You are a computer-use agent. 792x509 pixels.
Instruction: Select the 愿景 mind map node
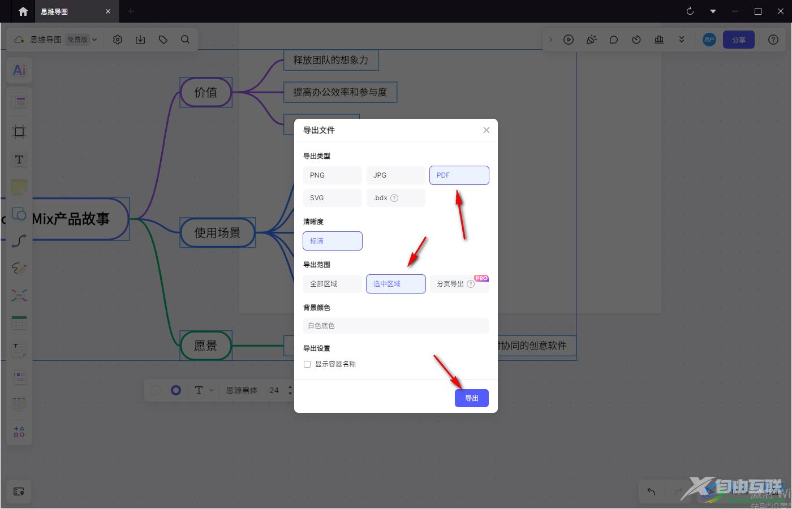click(x=206, y=346)
